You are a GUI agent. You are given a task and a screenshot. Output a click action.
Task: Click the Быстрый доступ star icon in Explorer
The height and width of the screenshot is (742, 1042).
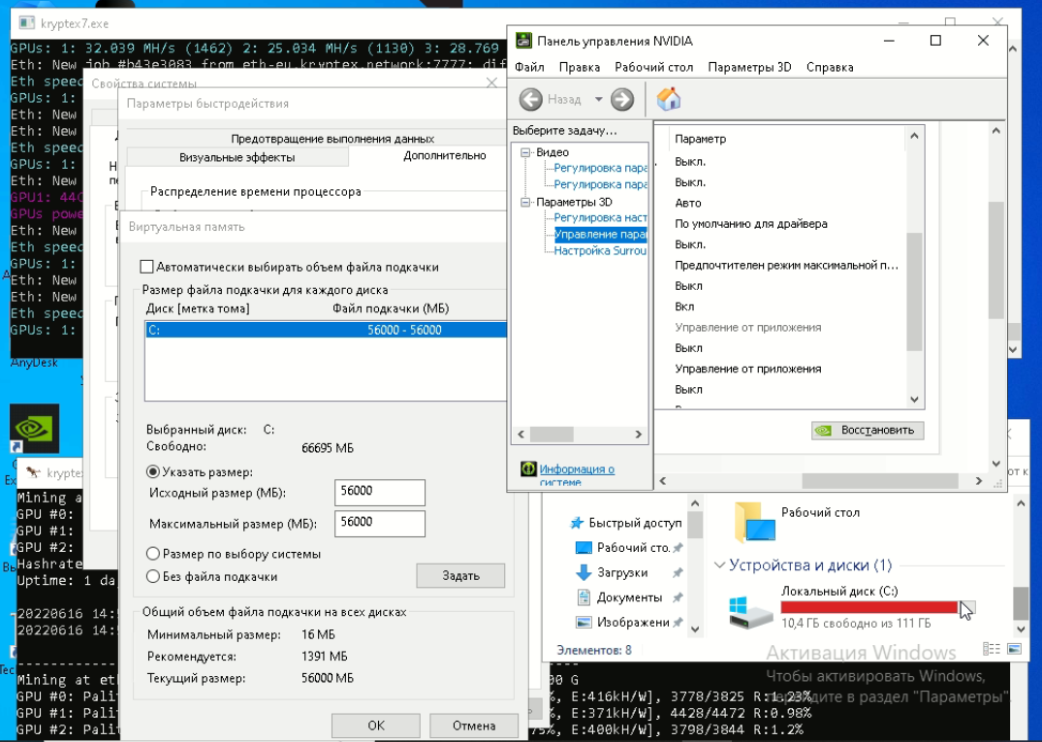[x=577, y=523]
